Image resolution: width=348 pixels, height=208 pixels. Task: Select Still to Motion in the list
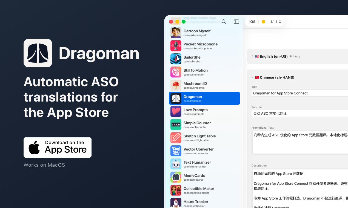click(204, 72)
